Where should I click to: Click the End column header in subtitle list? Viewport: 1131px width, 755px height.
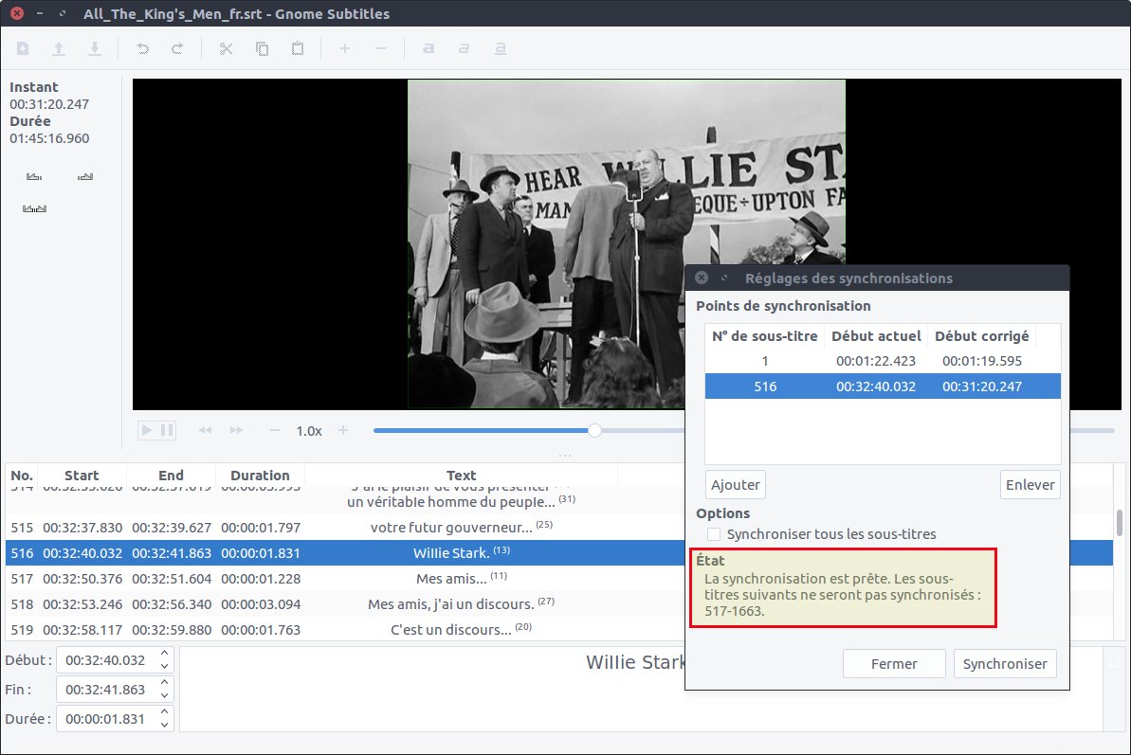point(171,476)
